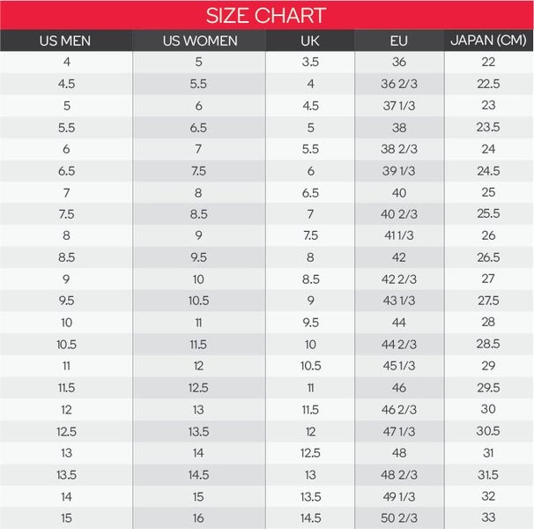Click US Women size 13.5 cell
Image resolution: width=534 pixels, height=529 pixels.
(x=199, y=431)
